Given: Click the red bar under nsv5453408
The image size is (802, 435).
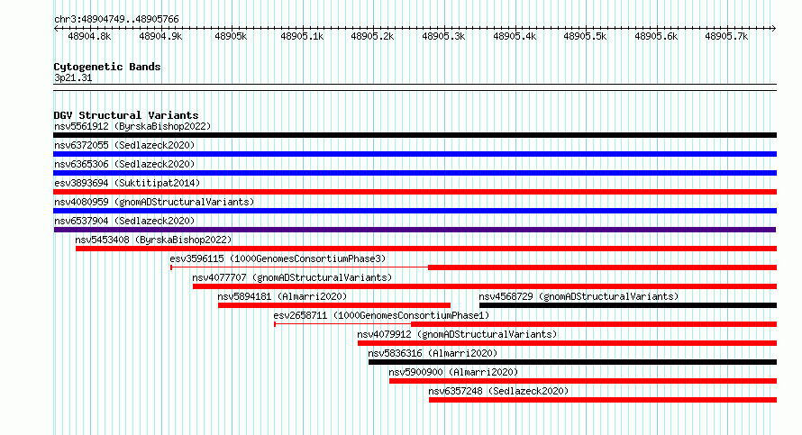Looking at the screenshot, I should click(x=426, y=249).
